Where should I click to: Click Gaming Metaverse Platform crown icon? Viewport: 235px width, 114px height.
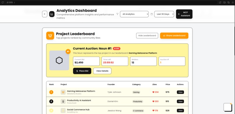click(x=63, y=92)
